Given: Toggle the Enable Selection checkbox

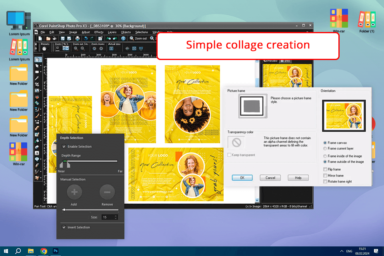Looking at the screenshot, I should pos(64,146).
